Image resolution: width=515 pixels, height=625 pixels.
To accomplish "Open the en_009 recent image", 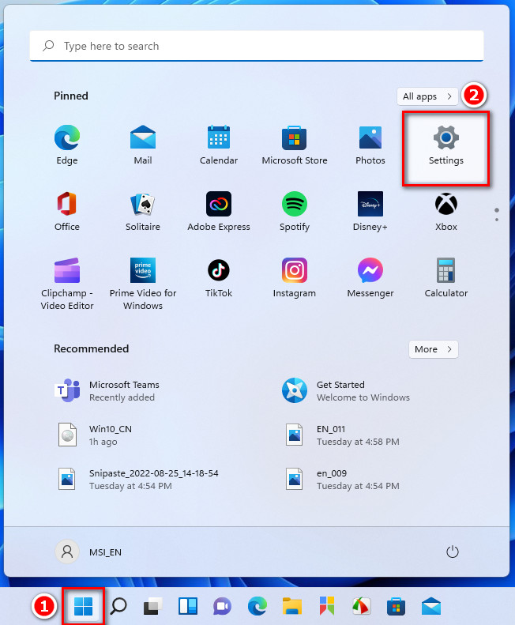I will [x=341, y=479].
